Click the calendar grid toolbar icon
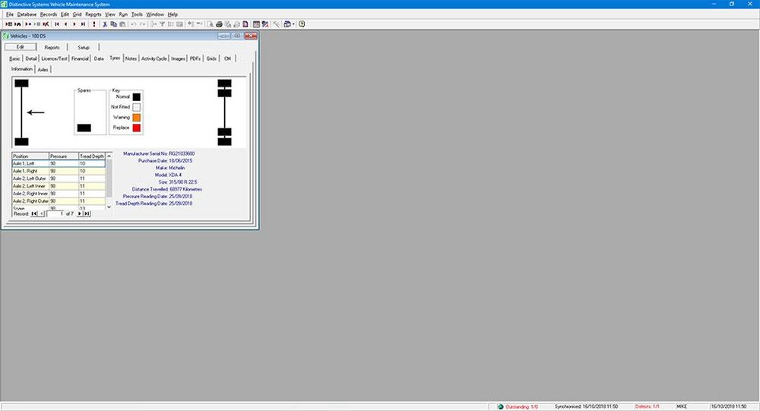Screen dimensions: 760x411 tap(256, 24)
